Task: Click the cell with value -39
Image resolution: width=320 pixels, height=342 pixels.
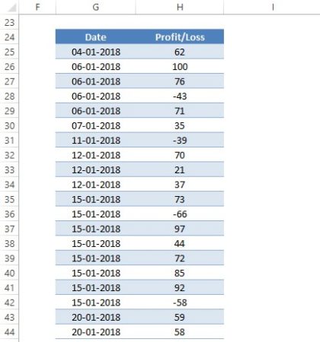Action: click(x=180, y=140)
